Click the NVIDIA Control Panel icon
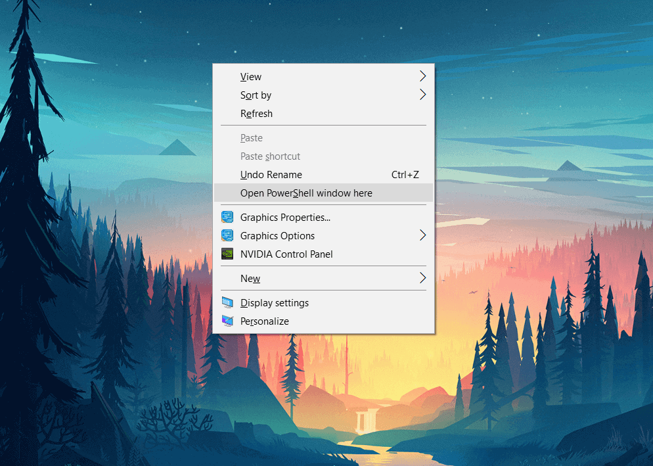 coord(227,254)
